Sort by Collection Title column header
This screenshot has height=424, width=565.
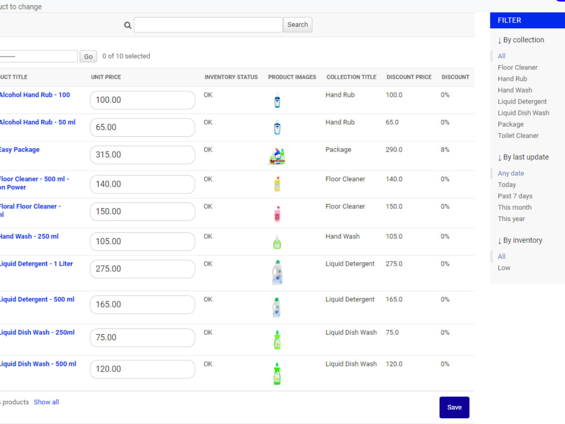point(351,77)
